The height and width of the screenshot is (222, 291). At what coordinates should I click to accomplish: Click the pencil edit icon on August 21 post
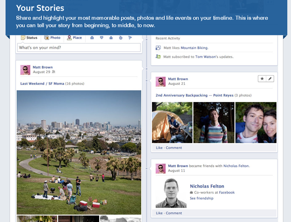pyautogui.click(x=270, y=78)
